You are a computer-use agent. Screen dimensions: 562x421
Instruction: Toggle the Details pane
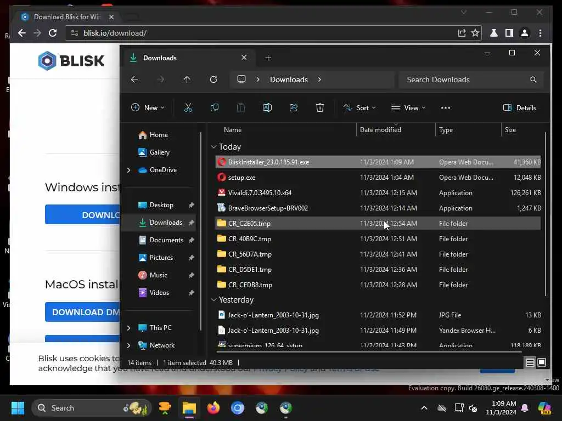coord(519,108)
